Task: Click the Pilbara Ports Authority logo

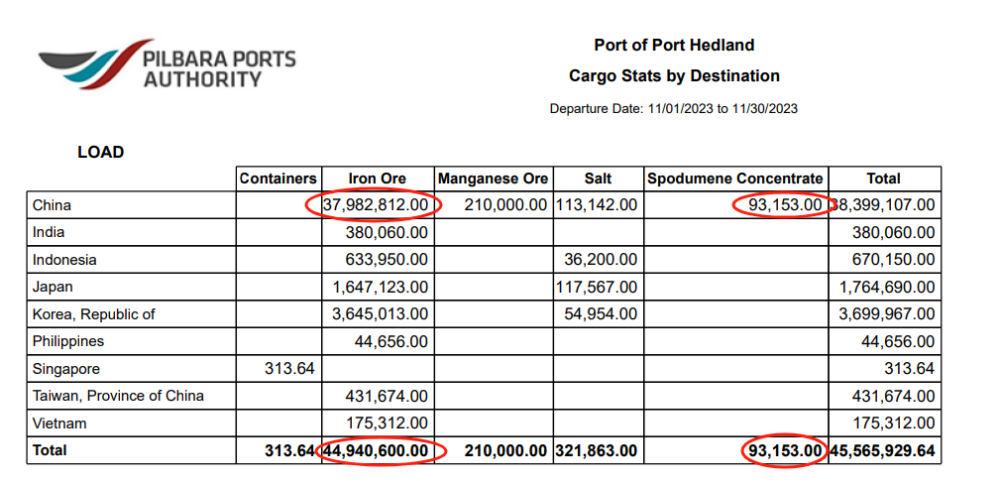Action: pos(167,66)
